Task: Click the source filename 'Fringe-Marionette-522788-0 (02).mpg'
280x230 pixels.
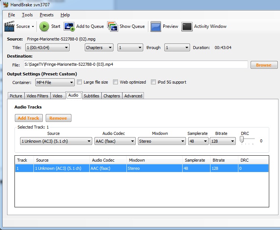Action: [x=61, y=39]
